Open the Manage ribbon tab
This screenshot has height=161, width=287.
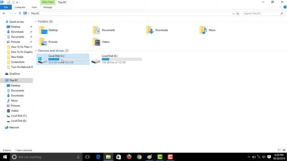click(x=48, y=7)
